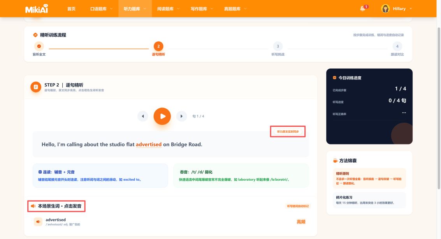Play pronunciation of advertised in vocabulary list
The height and width of the screenshot is (239, 441).
tap(38, 221)
